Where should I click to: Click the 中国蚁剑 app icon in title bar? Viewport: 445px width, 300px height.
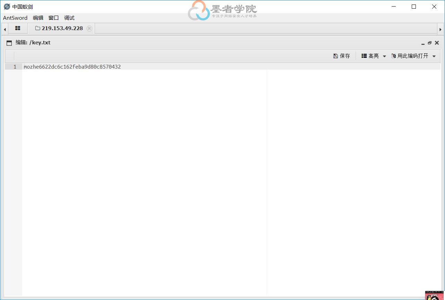pos(7,7)
